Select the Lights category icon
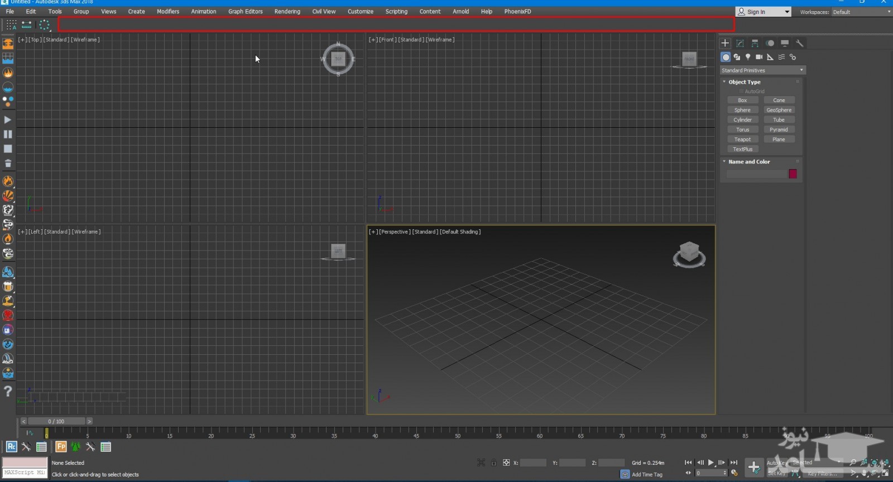This screenshot has height=482, width=893. pos(748,57)
